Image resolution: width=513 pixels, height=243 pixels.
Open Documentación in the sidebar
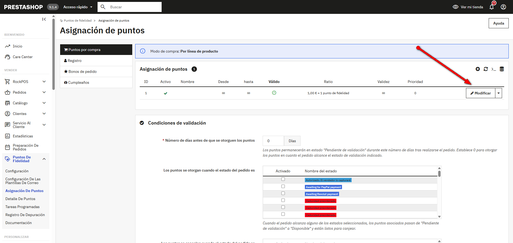pos(18,223)
